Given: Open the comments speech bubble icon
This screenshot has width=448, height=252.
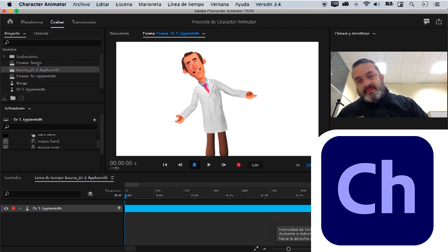Looking at the screenshot, I should point(427,21).
